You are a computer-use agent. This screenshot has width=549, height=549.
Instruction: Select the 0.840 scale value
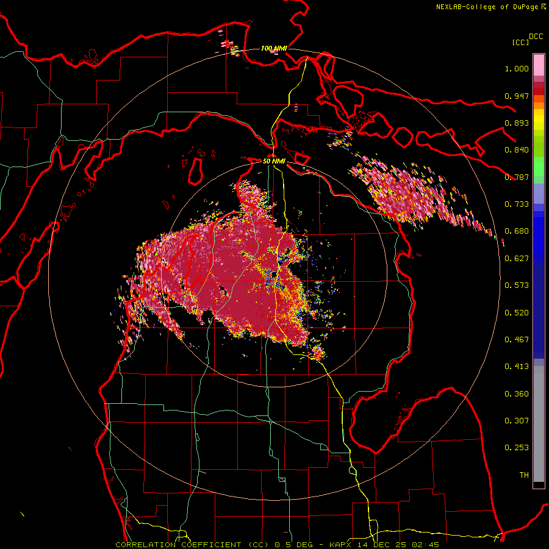[x=517, y=150]
